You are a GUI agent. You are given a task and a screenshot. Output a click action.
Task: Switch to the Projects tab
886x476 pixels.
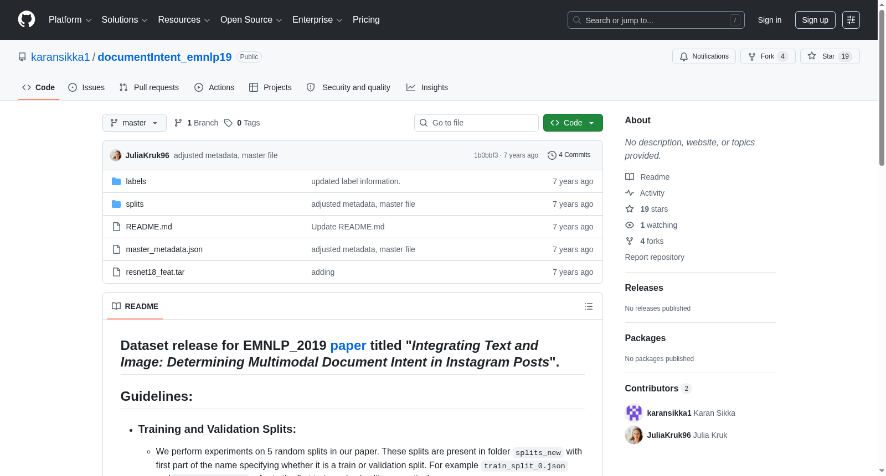[270, 87]
